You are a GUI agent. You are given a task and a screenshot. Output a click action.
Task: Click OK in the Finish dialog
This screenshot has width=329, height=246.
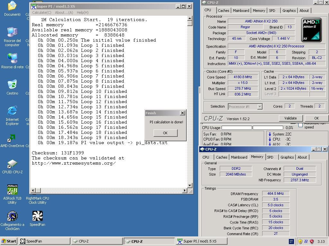tap(165, 133)
